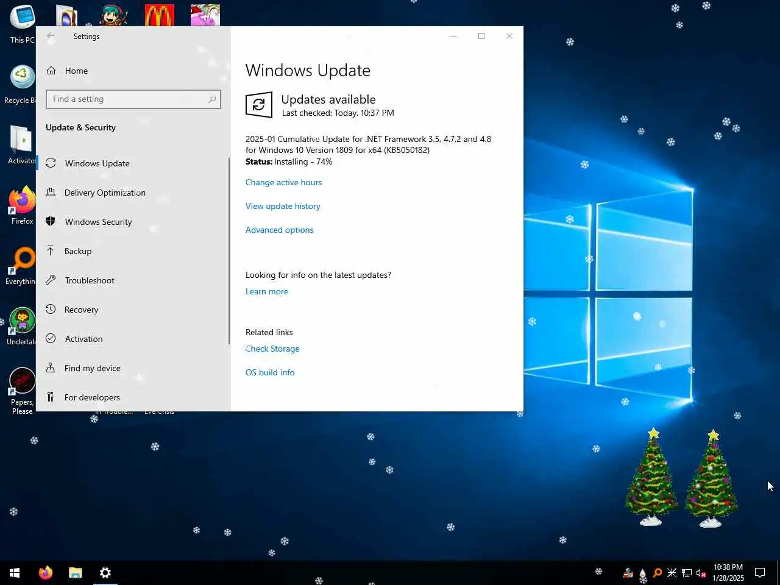Click the Windows Security shield icon
This screenshot has height=585, width=780.
(51, 222)
